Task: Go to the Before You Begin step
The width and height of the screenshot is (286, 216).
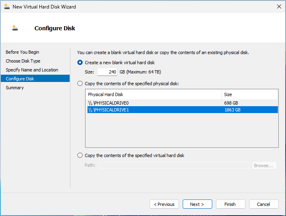Action: (x=22, y=52)
